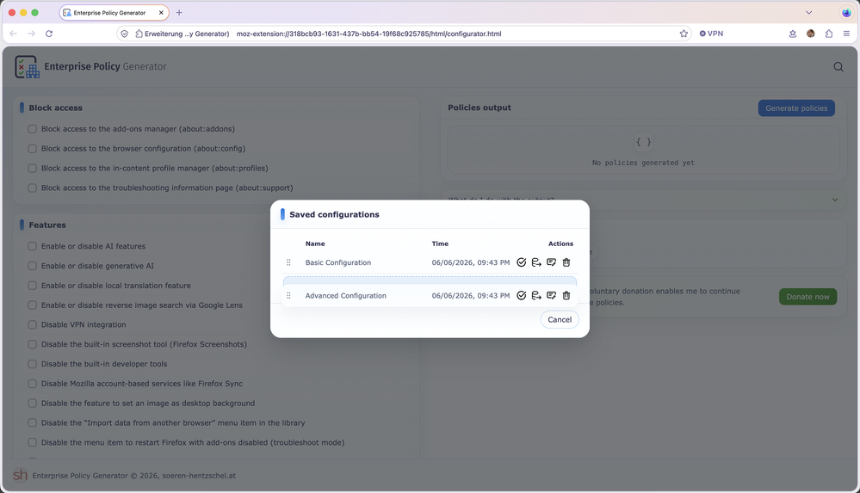The image size is (860, 493).
Task: Select the Enterprise Policy Generator browser tab
Action: [114, 13]
